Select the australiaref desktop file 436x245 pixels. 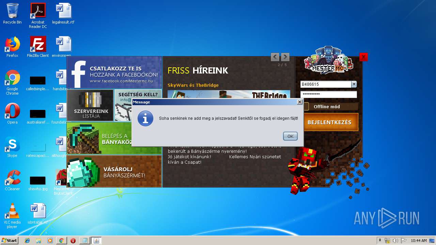pos(38,116)
